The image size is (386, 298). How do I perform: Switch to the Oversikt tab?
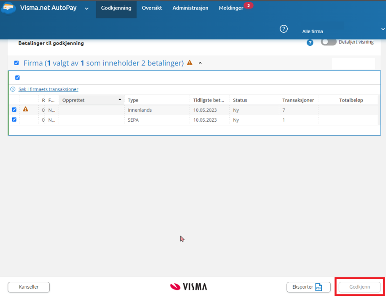point(152,8)
